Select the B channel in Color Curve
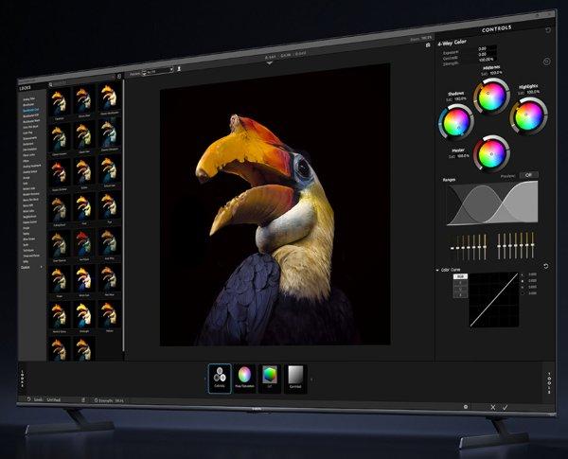 [x=460, y=294]
